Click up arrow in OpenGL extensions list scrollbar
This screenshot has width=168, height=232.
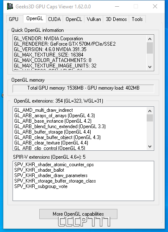150,111
